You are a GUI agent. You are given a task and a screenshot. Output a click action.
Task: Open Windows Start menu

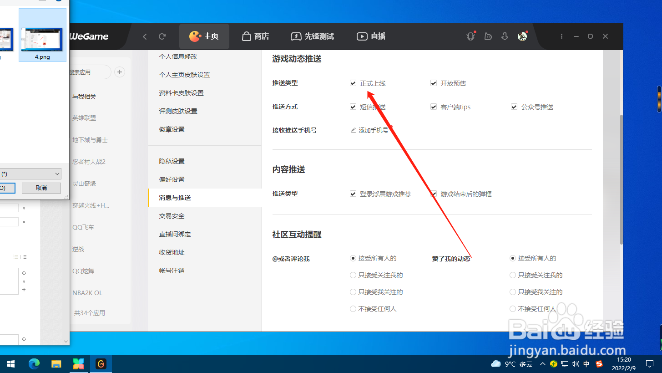click(x=11, y=364)
